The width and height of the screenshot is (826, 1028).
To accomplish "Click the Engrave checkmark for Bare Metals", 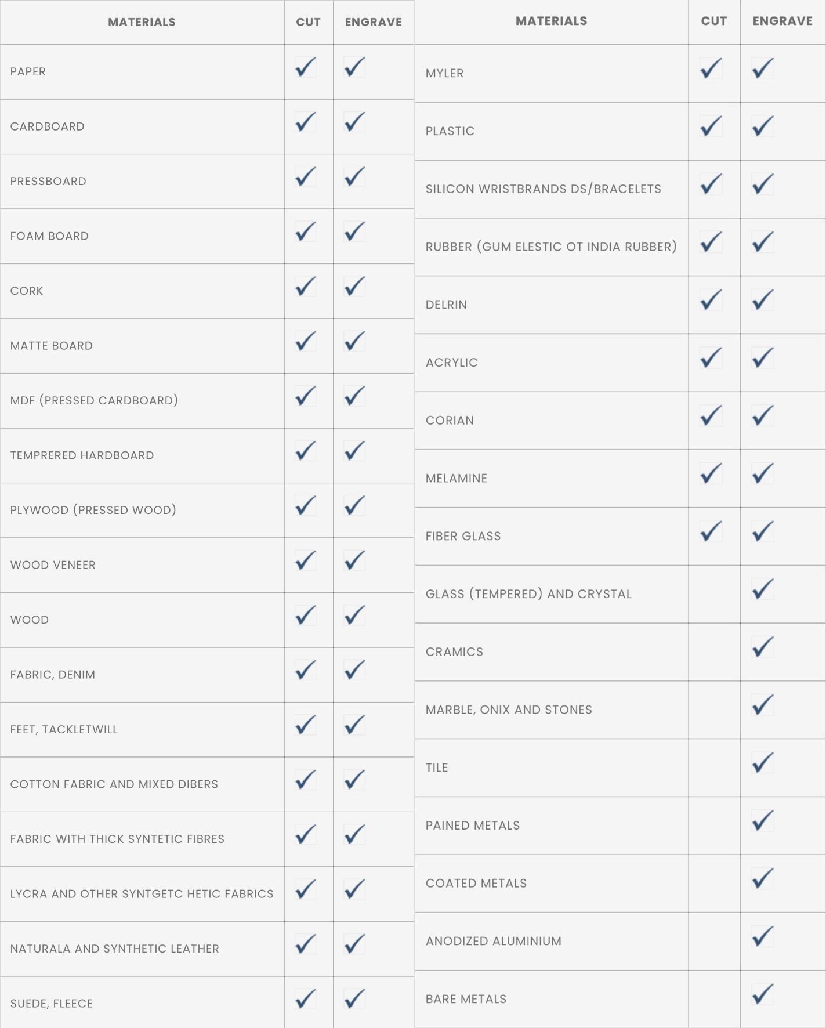I will coord(763,994).
